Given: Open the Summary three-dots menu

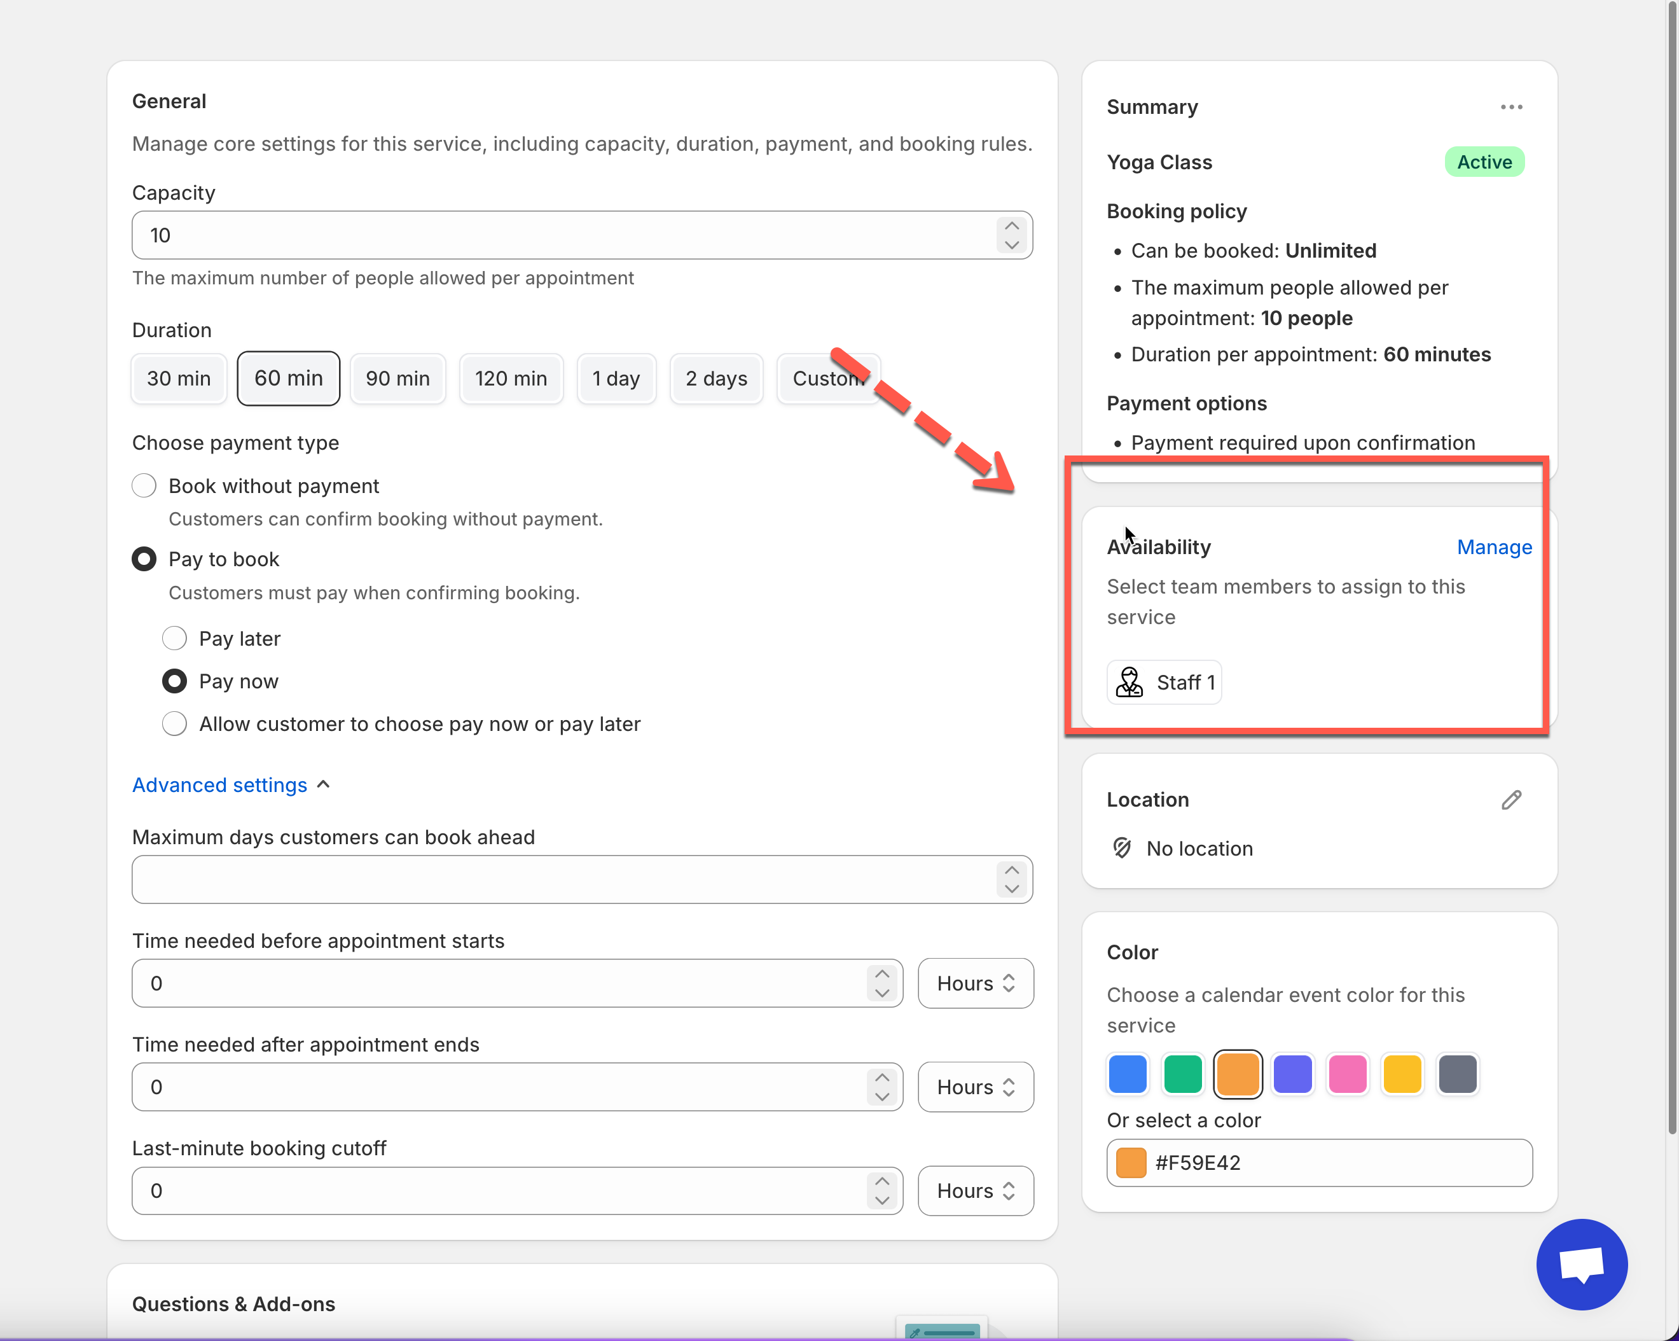Looking at the screenshot, I should pos(1511,107).
